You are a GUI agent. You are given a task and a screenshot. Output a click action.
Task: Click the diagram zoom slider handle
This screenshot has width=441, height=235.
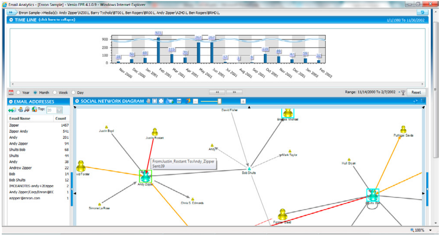coord(219,102)
